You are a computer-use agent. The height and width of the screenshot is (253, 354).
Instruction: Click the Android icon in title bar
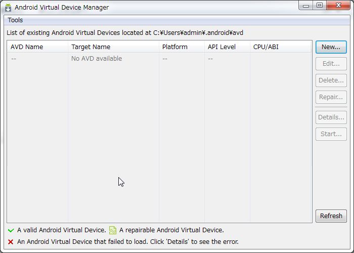(8, 8)
